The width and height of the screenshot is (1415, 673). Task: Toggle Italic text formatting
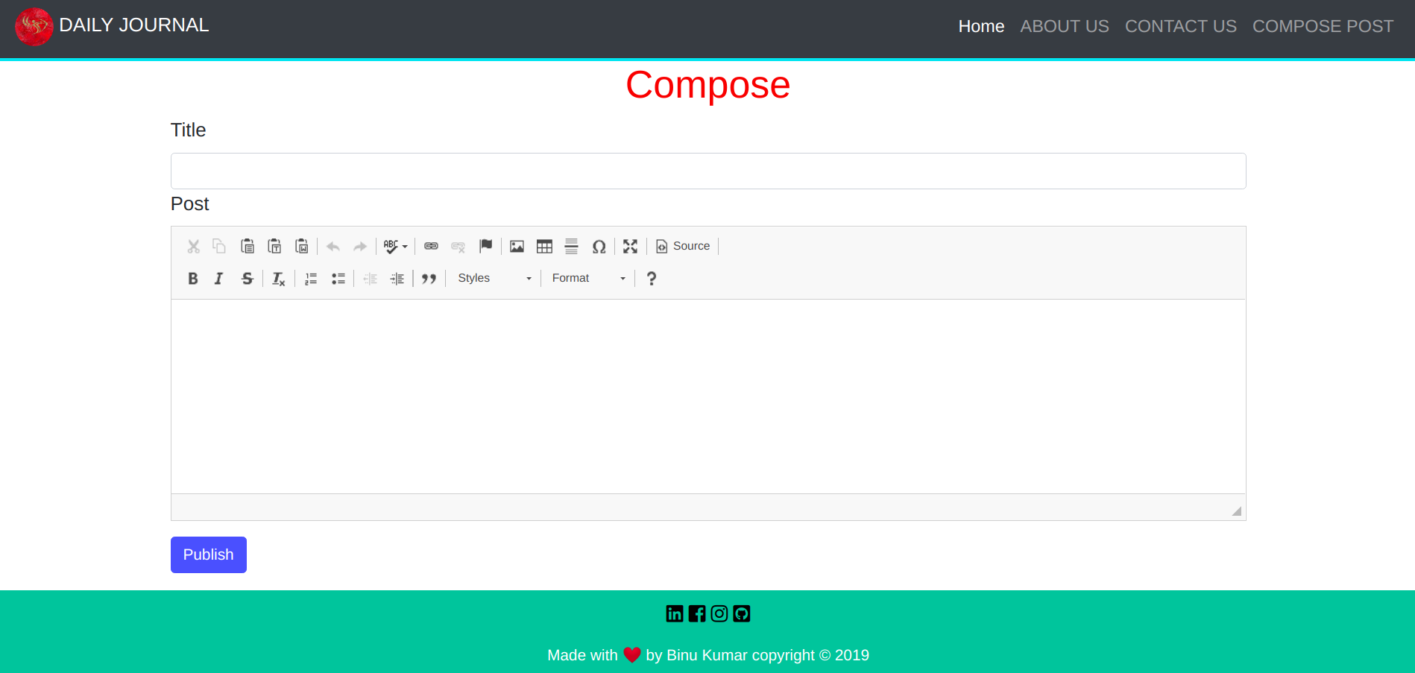pos(218,279)
